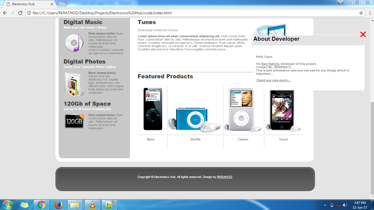Click the scrollbar down arrow
The image size is (374, 210).
pyautogui.click(x=372, y=197)
